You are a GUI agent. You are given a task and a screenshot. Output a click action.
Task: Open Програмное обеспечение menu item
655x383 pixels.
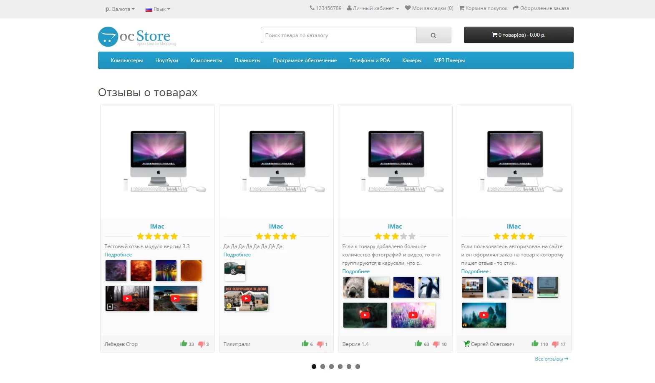tap(305, 60)
